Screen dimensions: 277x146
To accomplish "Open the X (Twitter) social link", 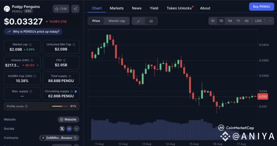I will click(x=62, y=129).
